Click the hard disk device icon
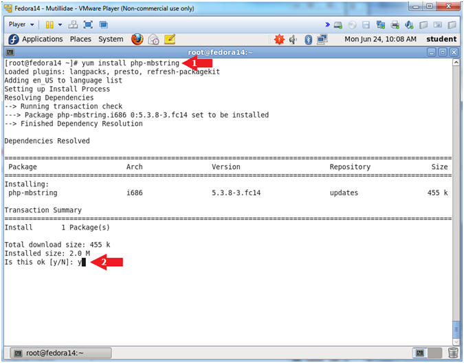This screenshot has width=464, height=363. (338, 25)
